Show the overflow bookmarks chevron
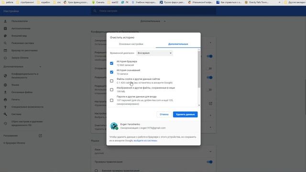Image resolution: width=306 pixels, height=172 pixels. (x=279, y=2)
